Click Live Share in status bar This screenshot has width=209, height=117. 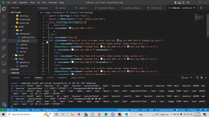pos(24,110)
